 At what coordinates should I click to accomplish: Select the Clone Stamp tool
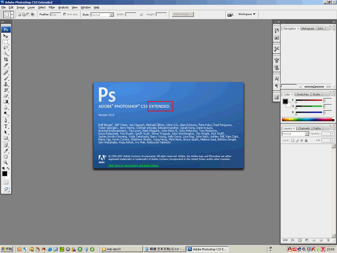point(6,84)
